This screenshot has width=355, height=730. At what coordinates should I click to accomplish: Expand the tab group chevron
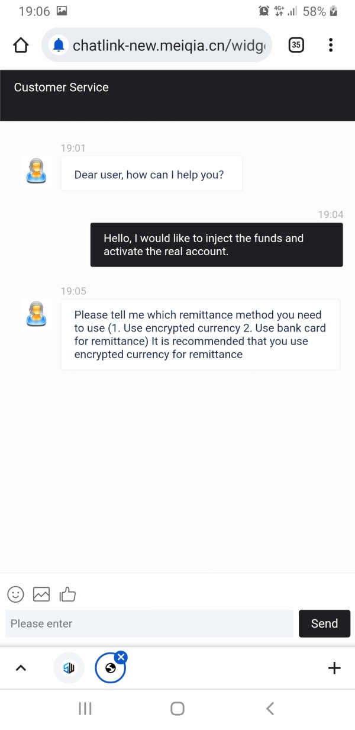point(21,668)
